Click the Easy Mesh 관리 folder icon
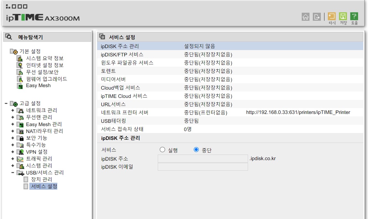369x219 pixels. [x=20, y=124]
